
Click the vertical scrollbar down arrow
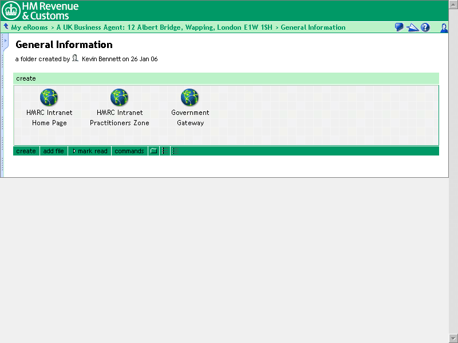point(453,338)
